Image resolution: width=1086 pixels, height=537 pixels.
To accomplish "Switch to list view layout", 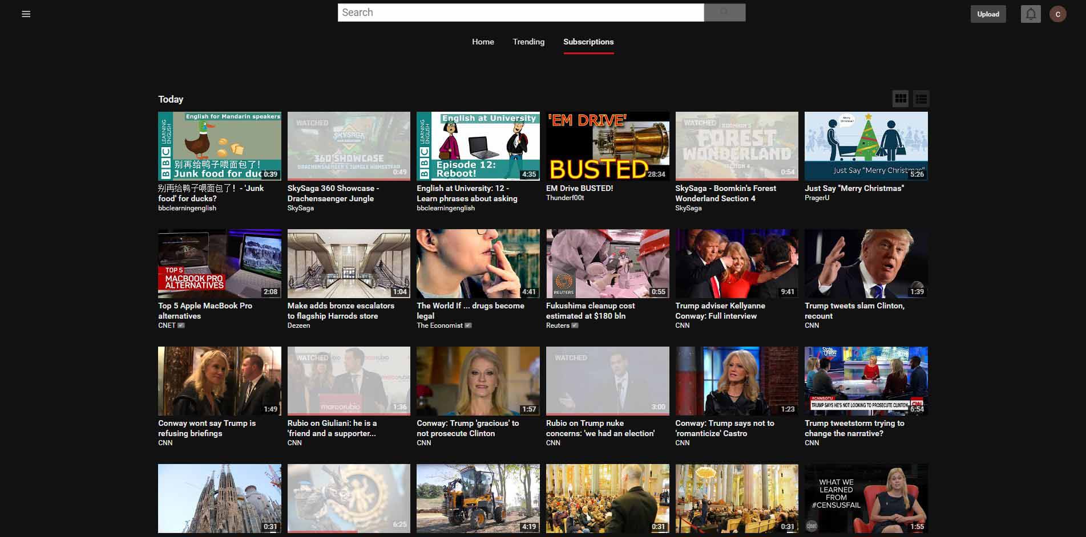I will (921, 99).
